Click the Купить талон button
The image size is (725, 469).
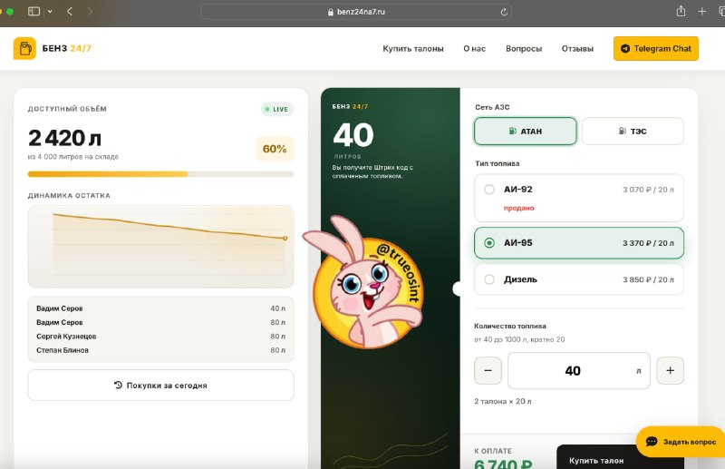click(620, 458)
